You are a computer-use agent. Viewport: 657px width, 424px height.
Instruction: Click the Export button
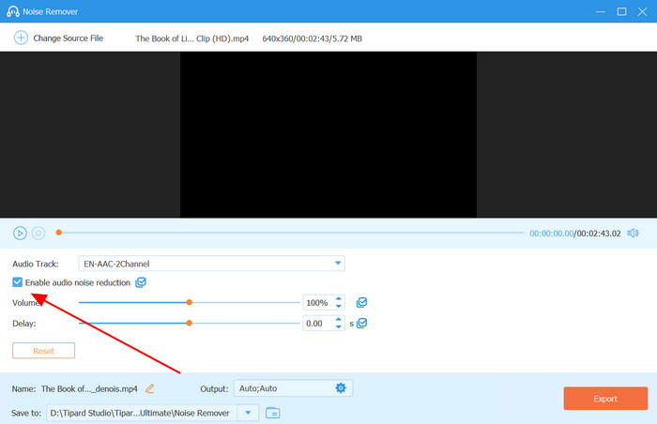coord(605,399)
